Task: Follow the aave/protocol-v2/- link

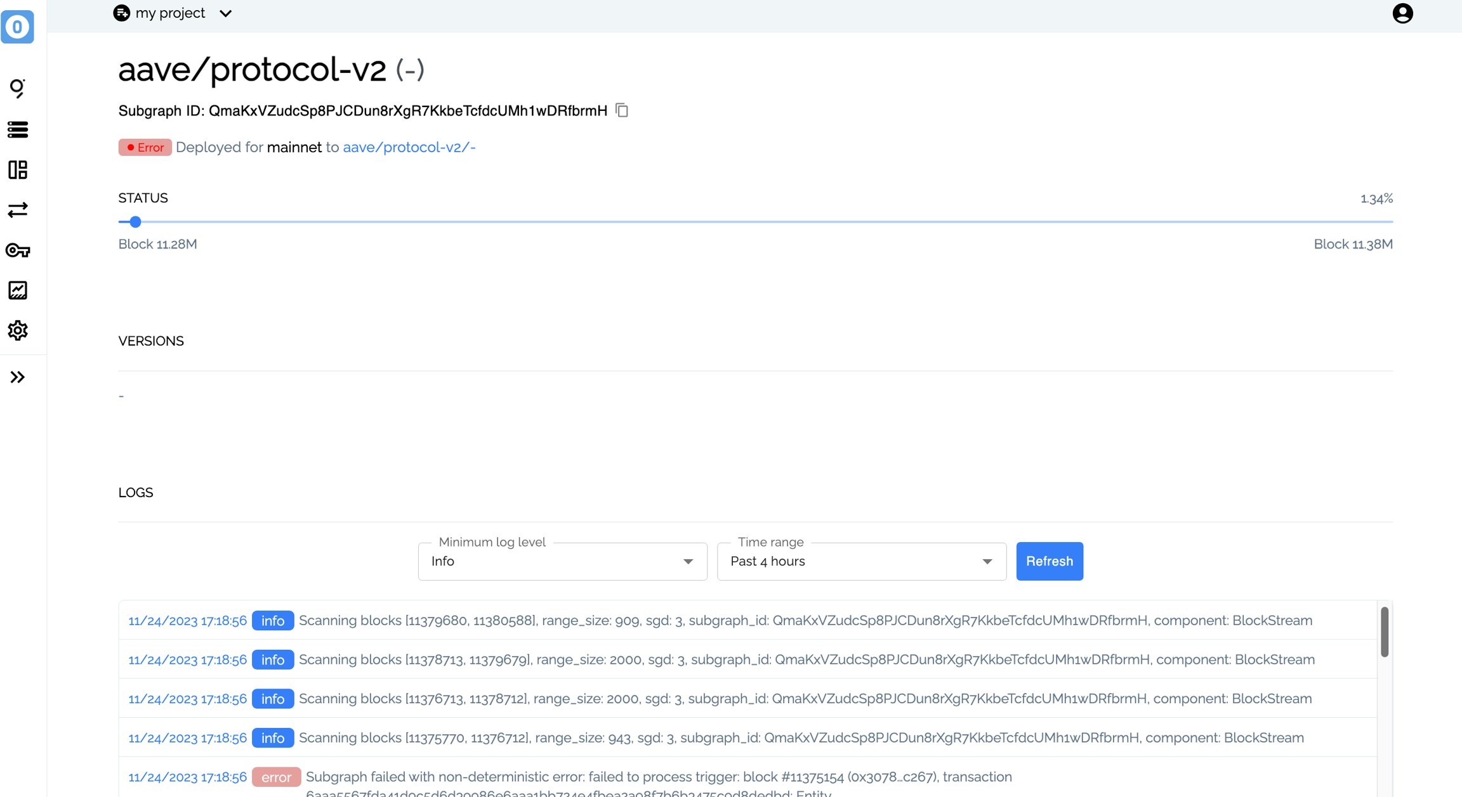Action: [409, 147]
